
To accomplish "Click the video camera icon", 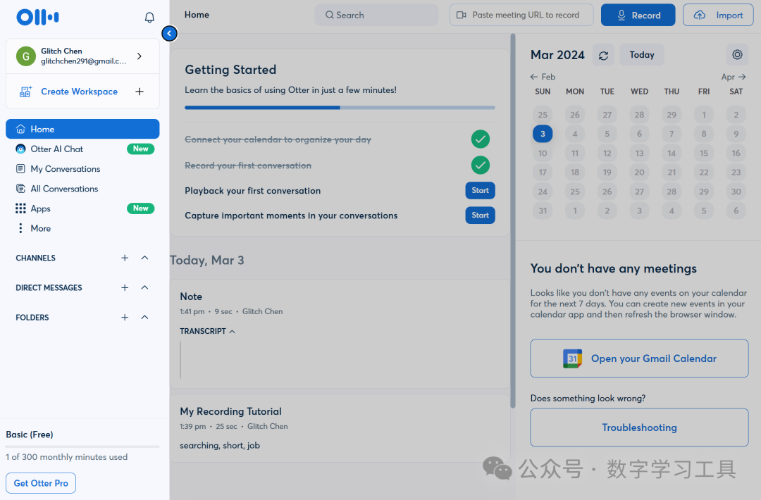I will [461, 15].
